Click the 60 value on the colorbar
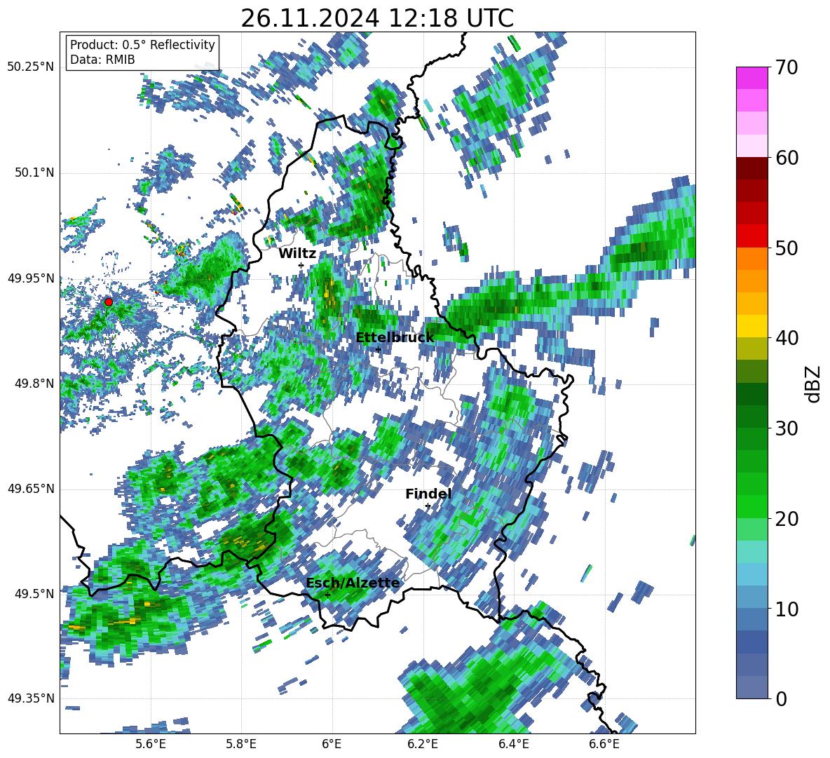Viewport: 830px width, 758px height. point(787,158)
